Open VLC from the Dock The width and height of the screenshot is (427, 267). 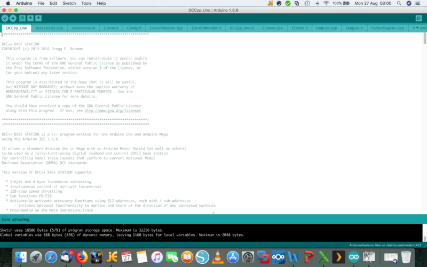coord(217,257)
